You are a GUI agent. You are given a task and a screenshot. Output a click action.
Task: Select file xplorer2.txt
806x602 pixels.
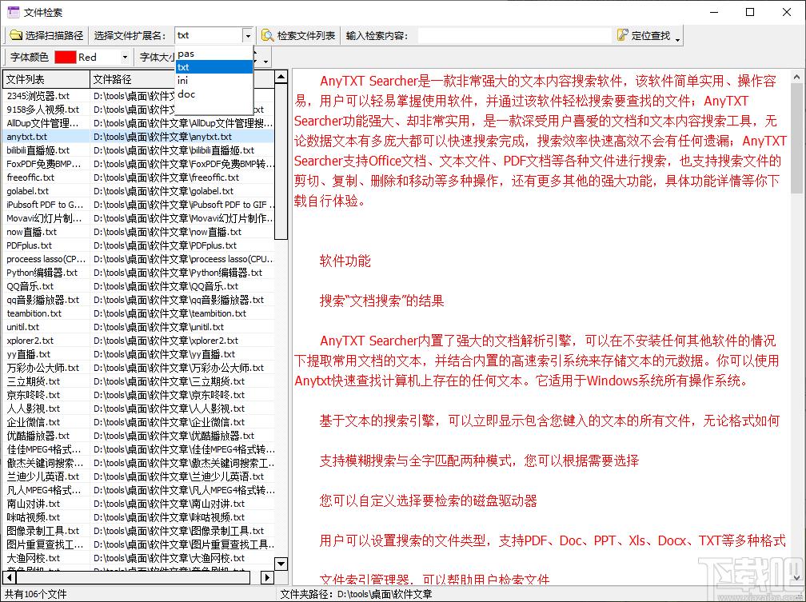30,341
